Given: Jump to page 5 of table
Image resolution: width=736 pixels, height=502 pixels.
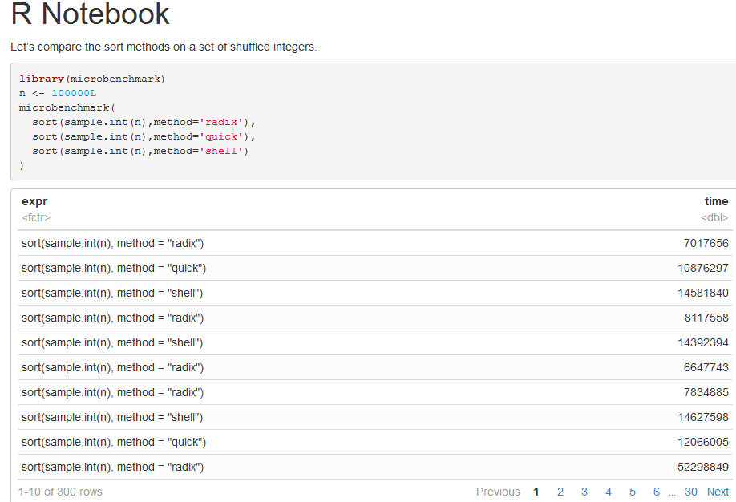Looking at the screenshot, I should click(x=633, y=492).
